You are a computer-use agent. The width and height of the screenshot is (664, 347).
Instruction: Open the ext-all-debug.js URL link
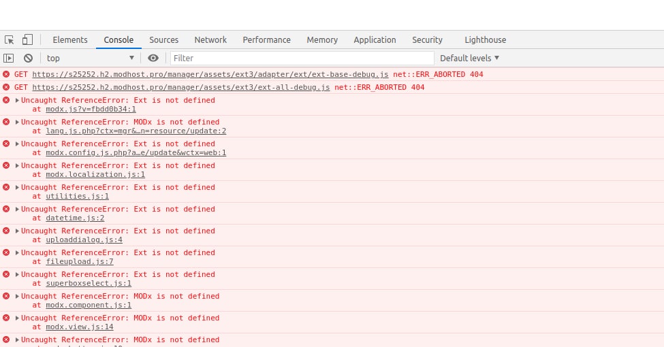[x=181, y=88]
